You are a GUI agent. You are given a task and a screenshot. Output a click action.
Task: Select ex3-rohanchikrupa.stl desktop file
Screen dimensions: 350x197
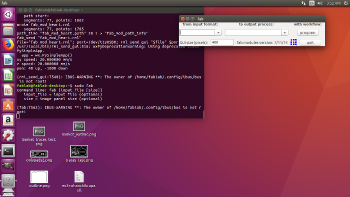pos(79,181)
